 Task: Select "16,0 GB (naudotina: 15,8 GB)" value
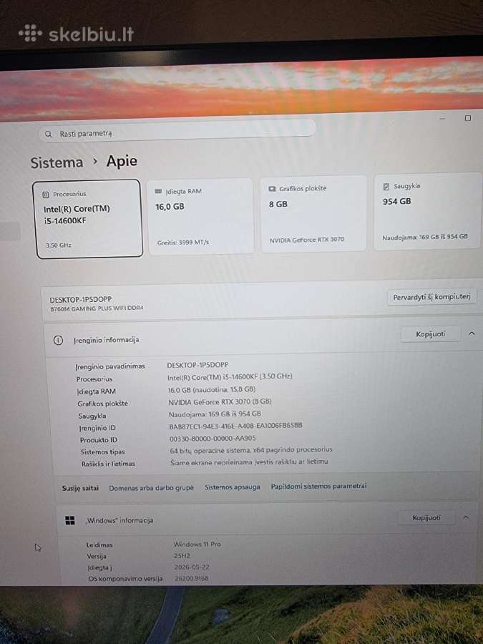click(212, 389)
